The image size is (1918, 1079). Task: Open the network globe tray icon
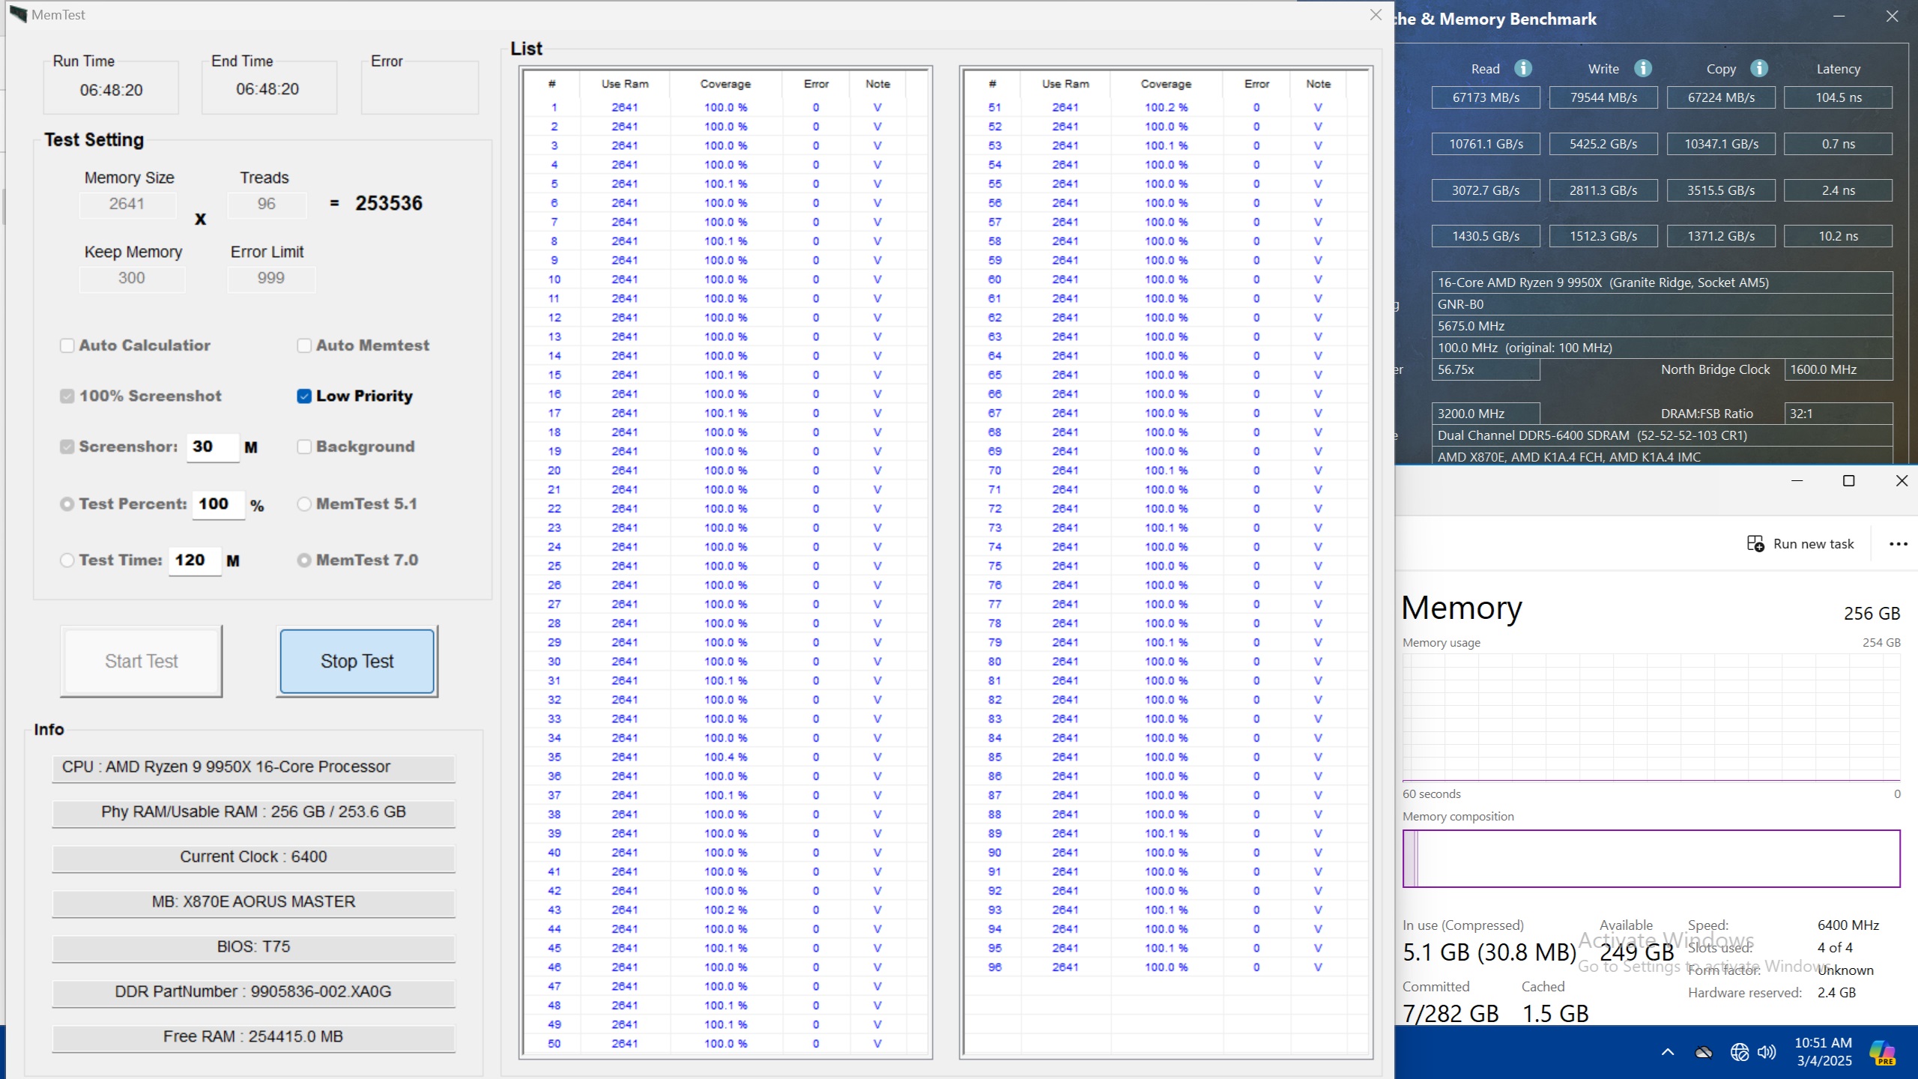coord(1740,1052)
